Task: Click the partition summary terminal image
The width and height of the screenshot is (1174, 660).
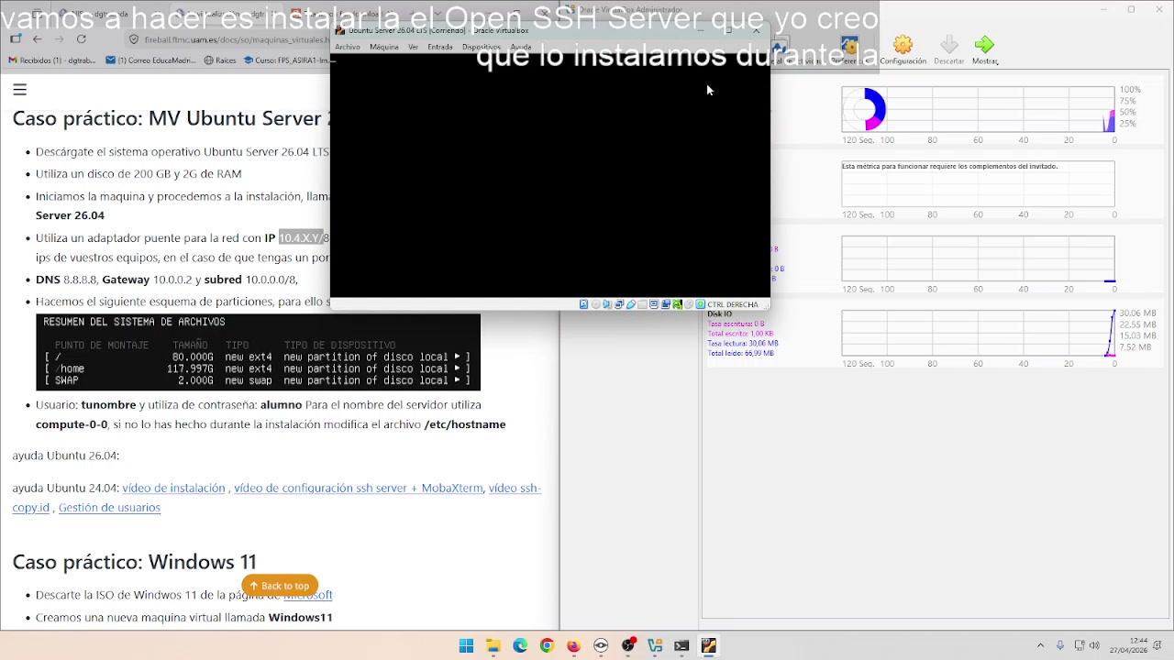Action: 258,353
